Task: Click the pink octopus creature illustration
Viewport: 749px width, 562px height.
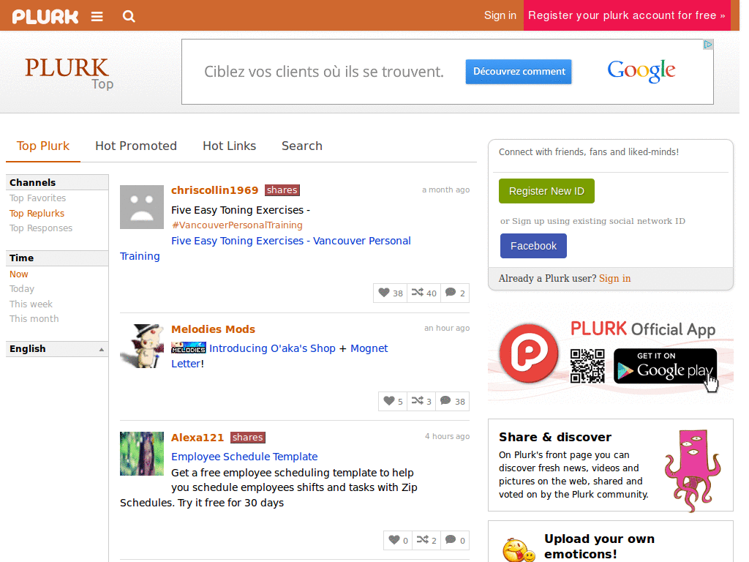Action: point(693,471)
